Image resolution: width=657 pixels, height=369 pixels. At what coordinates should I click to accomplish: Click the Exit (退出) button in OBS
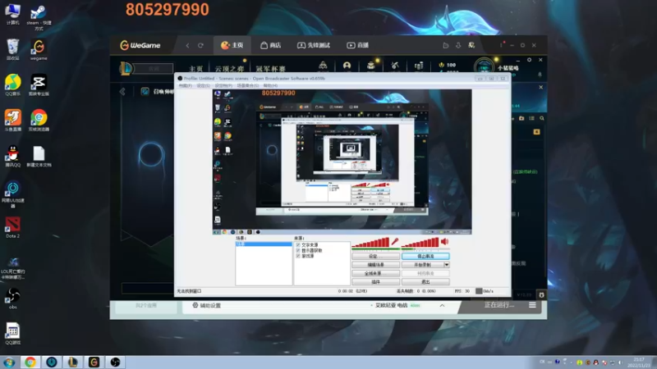425,282
